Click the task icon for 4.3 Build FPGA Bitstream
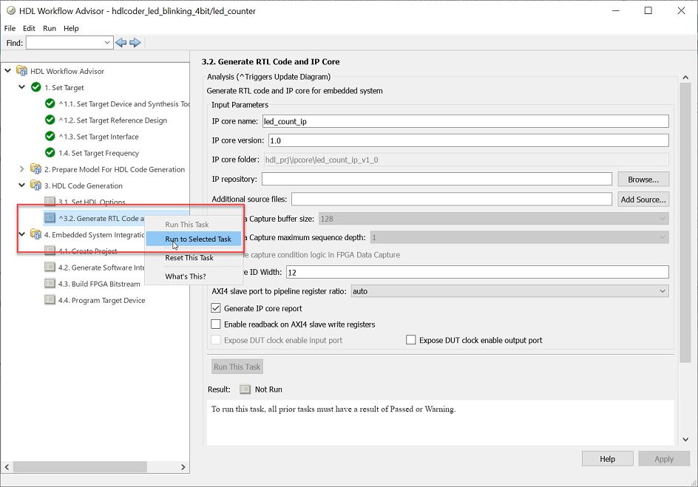 point(50,283)
